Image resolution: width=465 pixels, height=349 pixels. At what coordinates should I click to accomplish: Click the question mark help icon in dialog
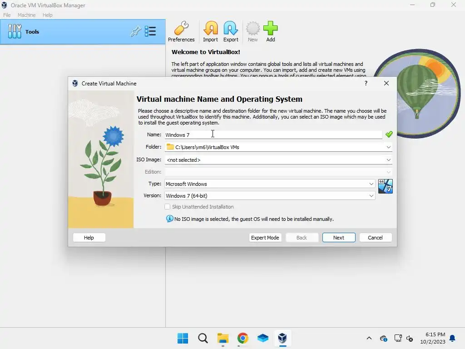click(366, 84)
